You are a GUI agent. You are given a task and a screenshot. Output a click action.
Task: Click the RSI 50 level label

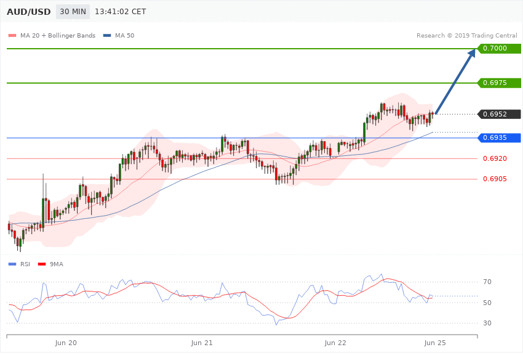487,303
